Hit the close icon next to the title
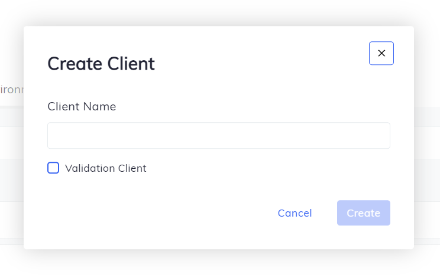440x278 pixels. 381,53
